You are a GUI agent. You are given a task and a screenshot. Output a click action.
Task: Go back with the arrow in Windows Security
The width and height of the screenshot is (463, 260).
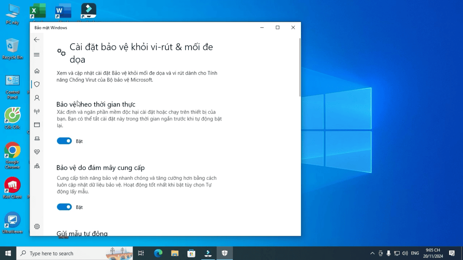(x=37, y=40)
